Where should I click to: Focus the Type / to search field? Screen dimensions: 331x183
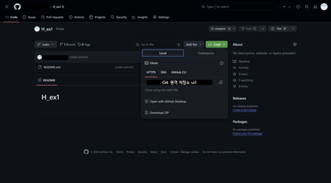pos(238,7)
